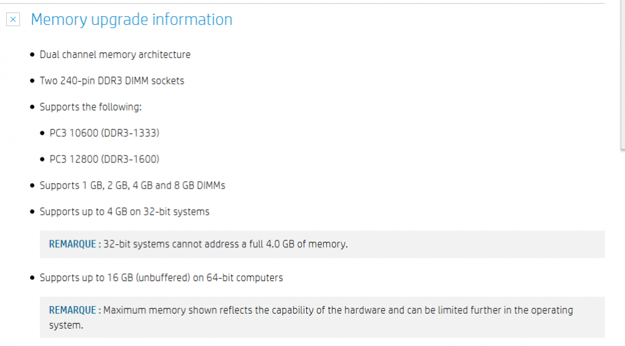Click the Supports the following line
Screen dimensions: 625x346
91,107
